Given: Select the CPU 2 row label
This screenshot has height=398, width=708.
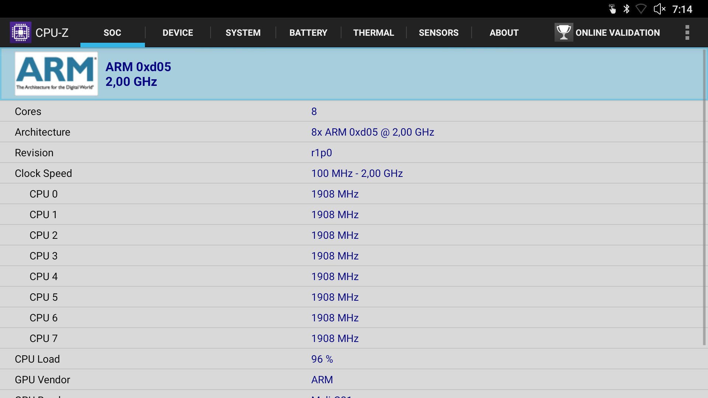Looking at the screenshot, I should pos(44,235).
